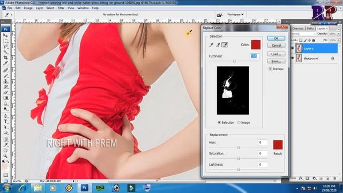
Task: Choose the Add to Sample eyedropper
Action: (218, 44)
